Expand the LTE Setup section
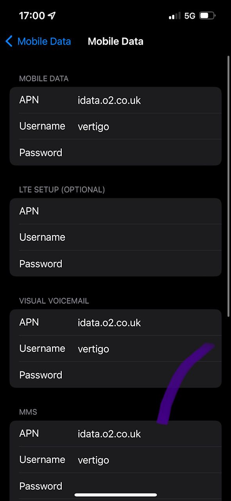The height and width of the screenshot is (501, 231). tap(62, 189)
